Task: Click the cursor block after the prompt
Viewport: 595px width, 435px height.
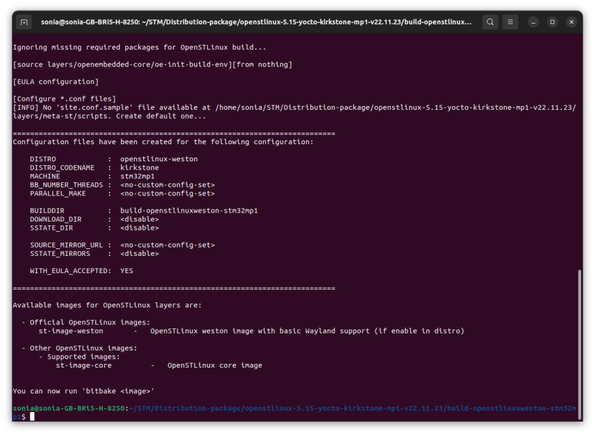Action: [32, 417]
